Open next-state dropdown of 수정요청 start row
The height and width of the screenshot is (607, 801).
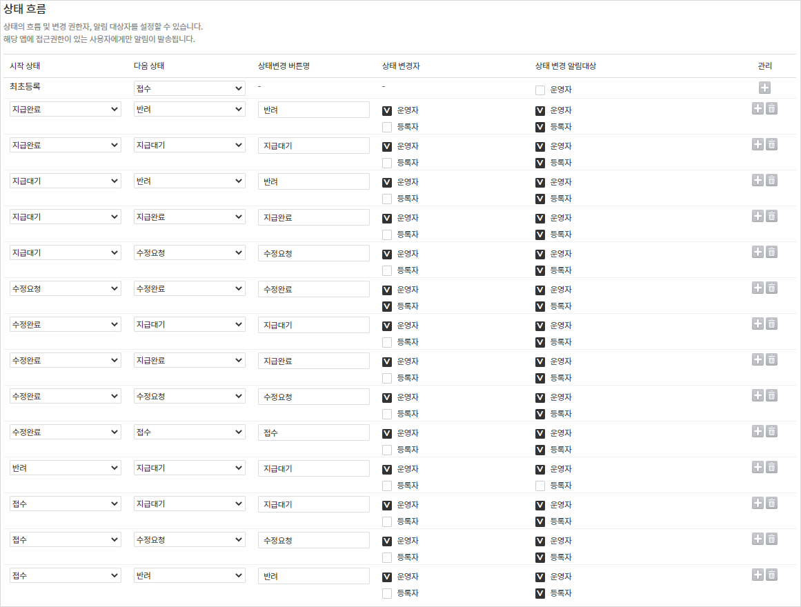click(190, 288)
